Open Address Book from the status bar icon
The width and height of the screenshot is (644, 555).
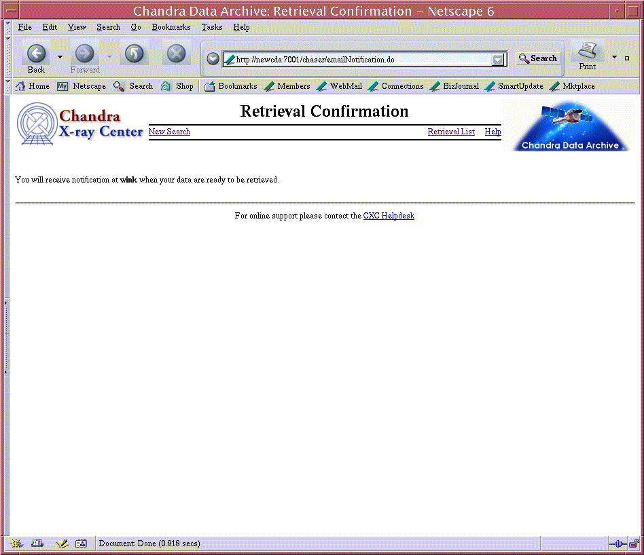click(81, 543)
